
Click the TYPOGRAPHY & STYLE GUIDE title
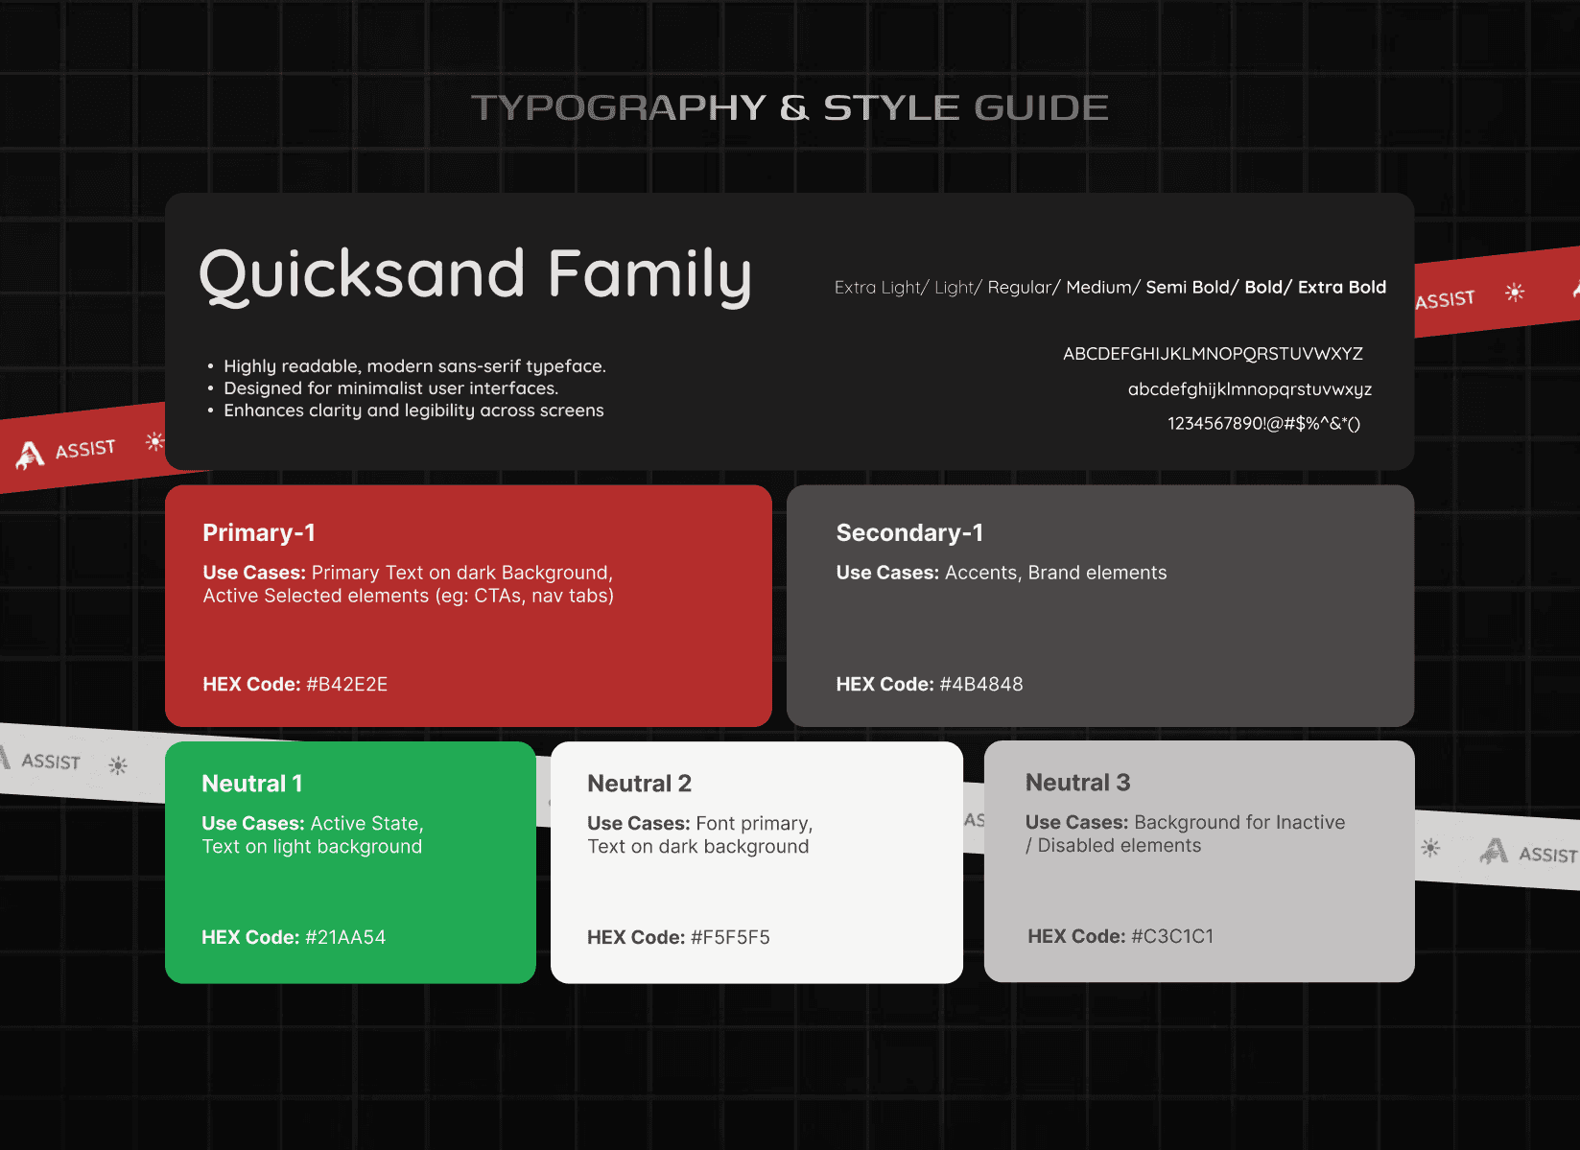[x=790, y=107]
